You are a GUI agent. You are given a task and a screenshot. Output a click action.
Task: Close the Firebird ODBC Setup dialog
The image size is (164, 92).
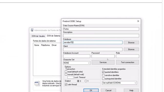click(x=138, y=21)
